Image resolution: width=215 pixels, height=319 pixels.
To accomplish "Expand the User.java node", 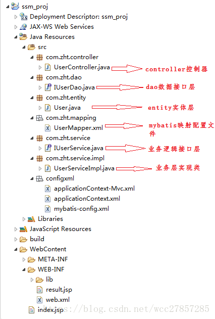I will coord(40,108).
